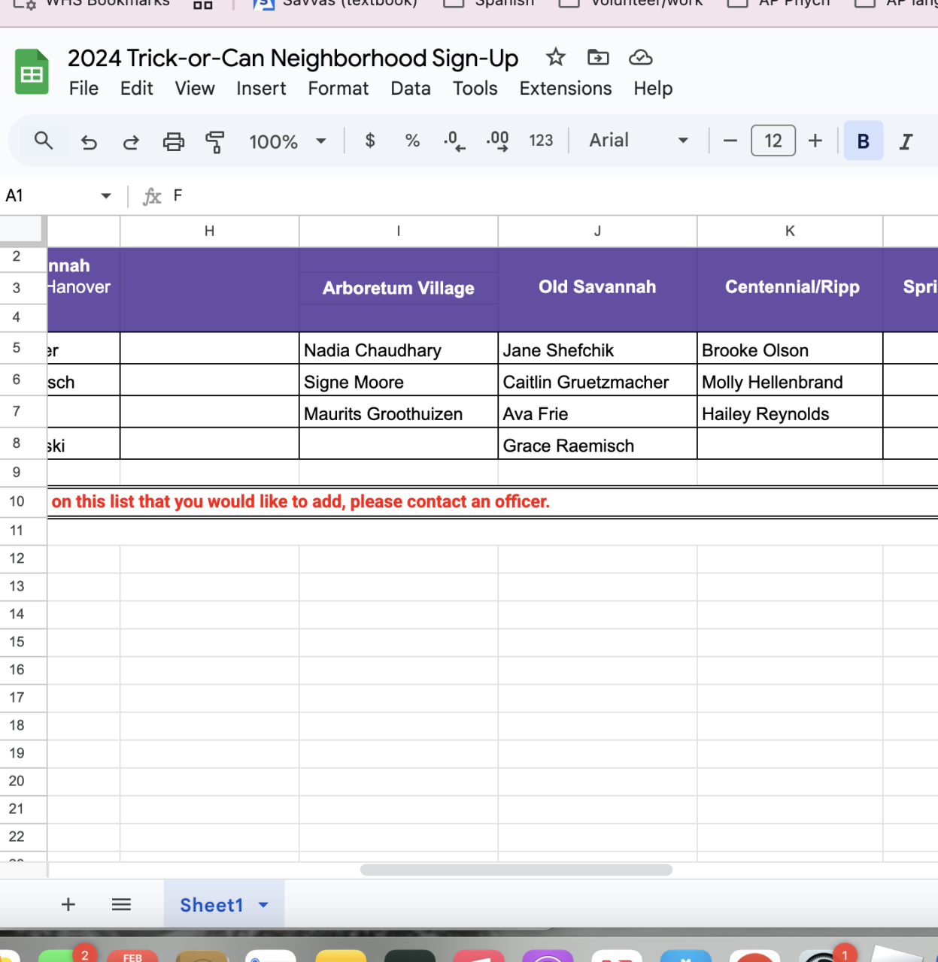Check the cloud document status icon
Image resolution: width=938 pixels, height=962 pixels.
pos(640,57)
